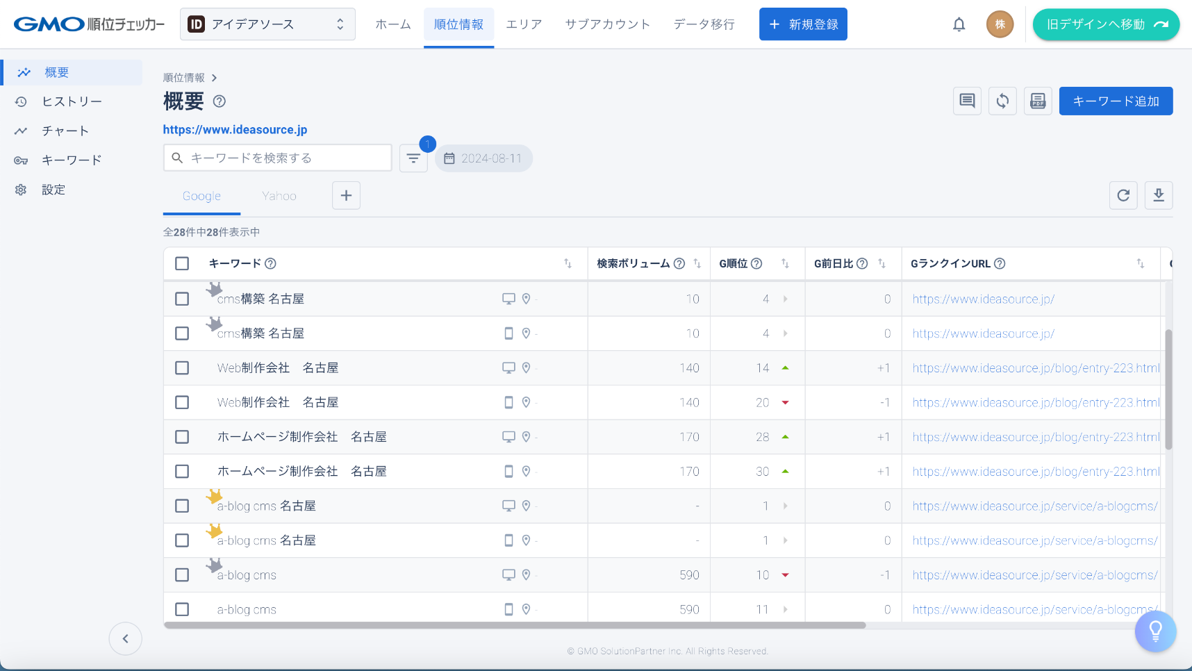Image resolution: width=1192 pixels, height=671 pixels.
Task: Click the PDF export icon
Action: pyautogui.click(x=1038, y=101)
